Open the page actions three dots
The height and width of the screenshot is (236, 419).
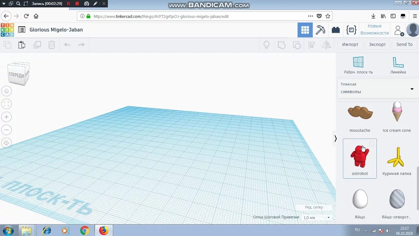coord(310,16)
